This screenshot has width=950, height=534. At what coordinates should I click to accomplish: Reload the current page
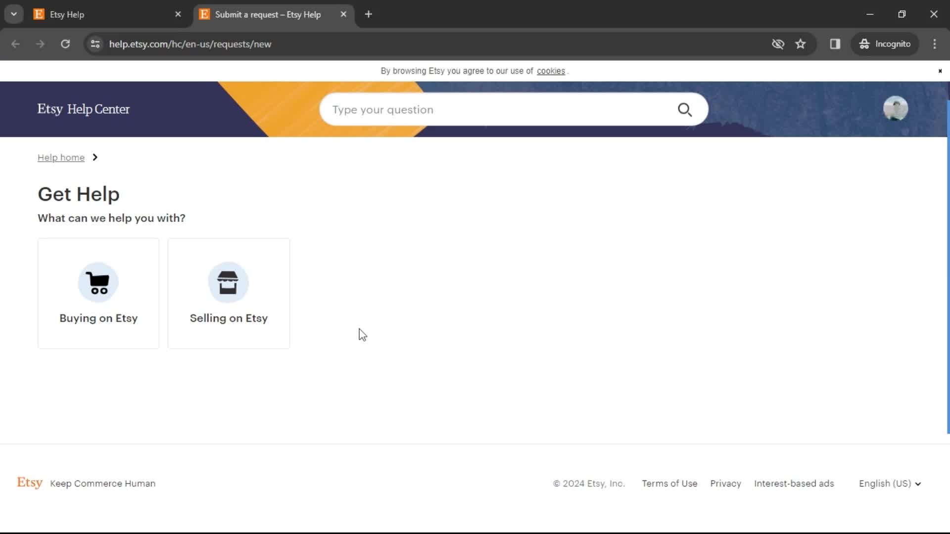coord(65,44)
